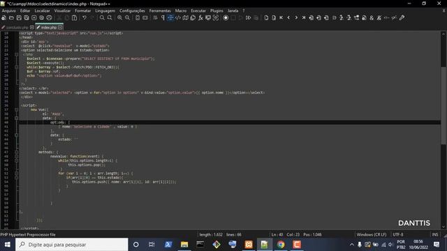Image resolution: width=447 pixels, height=251 pixels.
Task: Open the Localizar menu
Action: [x=42, y=10]
